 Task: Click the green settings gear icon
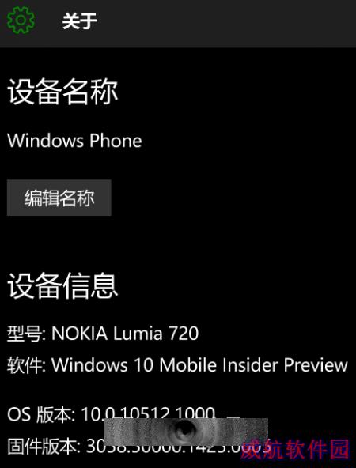[x=21, y=20]
